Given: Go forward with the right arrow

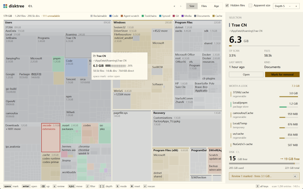Looking at the screenshot, I should click(x=181, y=6).
